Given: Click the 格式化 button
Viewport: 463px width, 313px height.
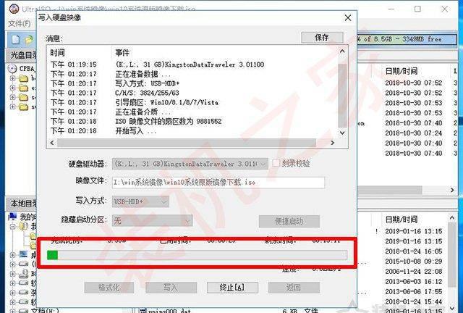Looking at the screenshot, I should click(x=109, y=287).
